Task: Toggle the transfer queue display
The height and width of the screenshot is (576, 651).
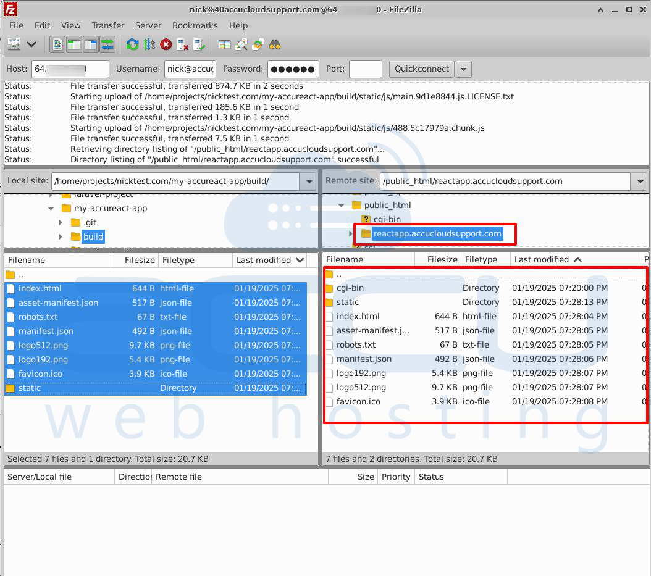Action: click(107, 44)
